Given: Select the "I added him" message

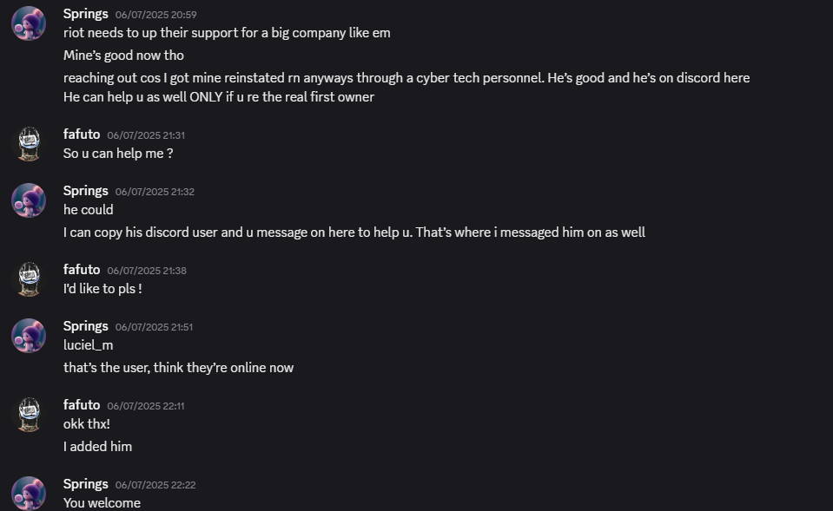Looking at the screenshot, I should pos(97,447).
